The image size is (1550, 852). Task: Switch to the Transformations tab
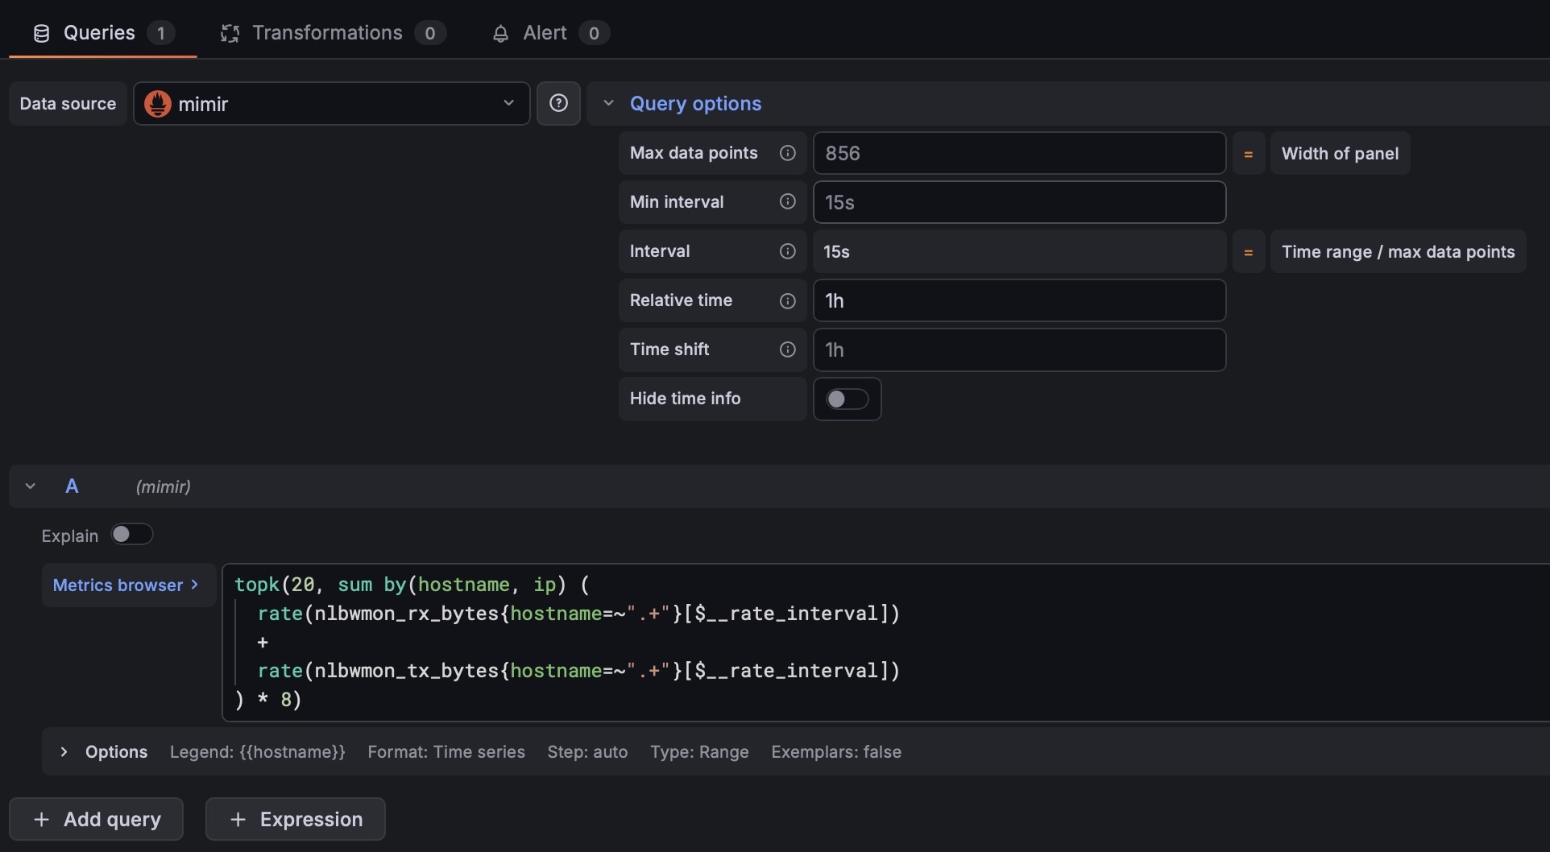pyautogui.click(x=333, y=33)
